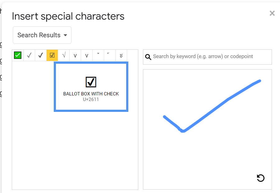280x193 pixels.
Task: Expand list via Search Results dropdown arrow
Action: click(65, 35)
